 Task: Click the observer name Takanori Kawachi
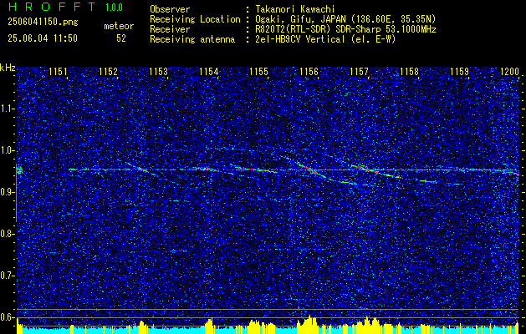tap(295, 9)
